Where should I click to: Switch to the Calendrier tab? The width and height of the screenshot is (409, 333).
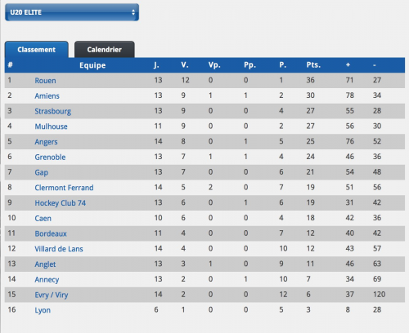pyautogui.click(x=105, y=50)
